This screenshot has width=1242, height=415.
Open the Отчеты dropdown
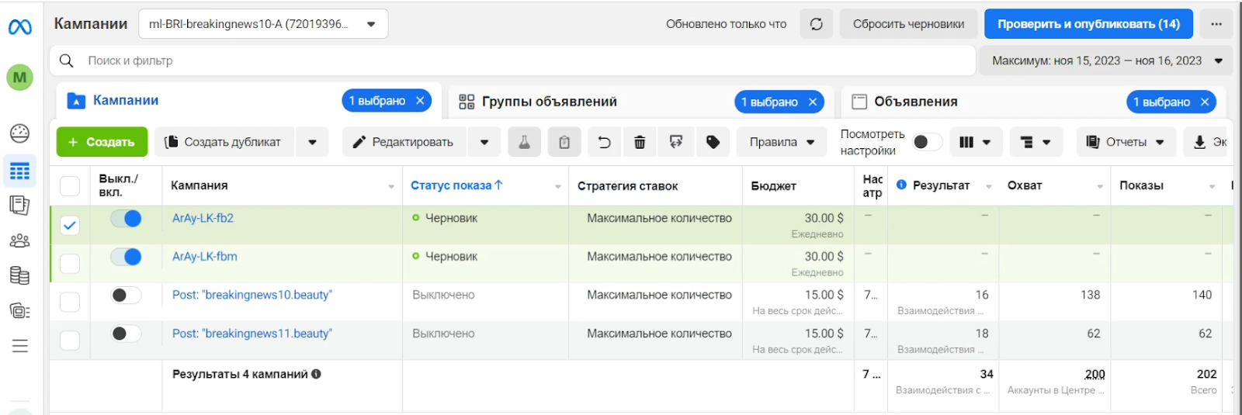tap(1126, 142)
